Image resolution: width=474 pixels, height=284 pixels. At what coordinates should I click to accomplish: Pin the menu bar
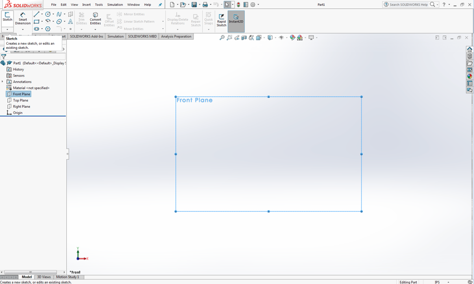pos(160,5)
